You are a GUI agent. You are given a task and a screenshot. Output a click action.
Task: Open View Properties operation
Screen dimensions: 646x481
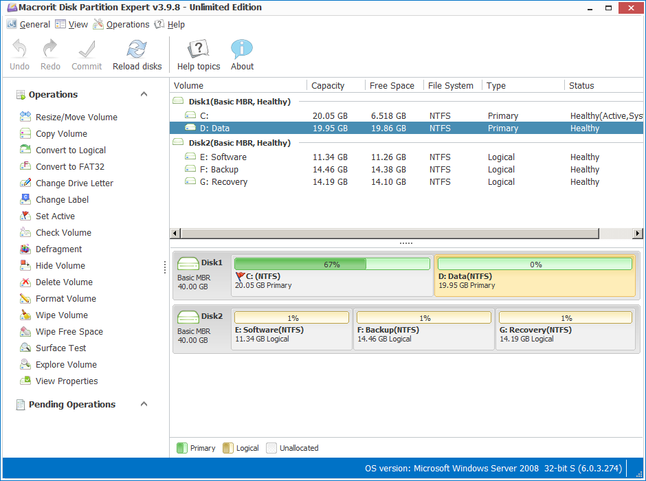(x=58, y=381)
